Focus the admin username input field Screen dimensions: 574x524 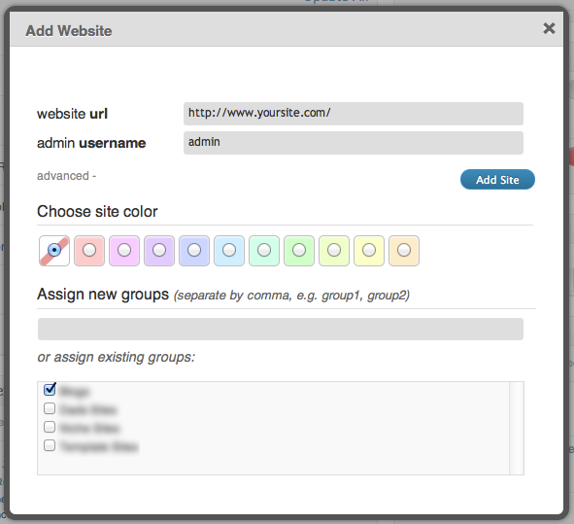tap(354, 143)
